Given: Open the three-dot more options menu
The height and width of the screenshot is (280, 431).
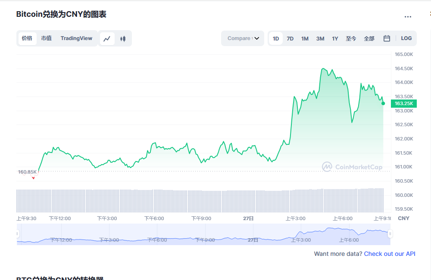Looking at the screenshot, I should 408,17.
